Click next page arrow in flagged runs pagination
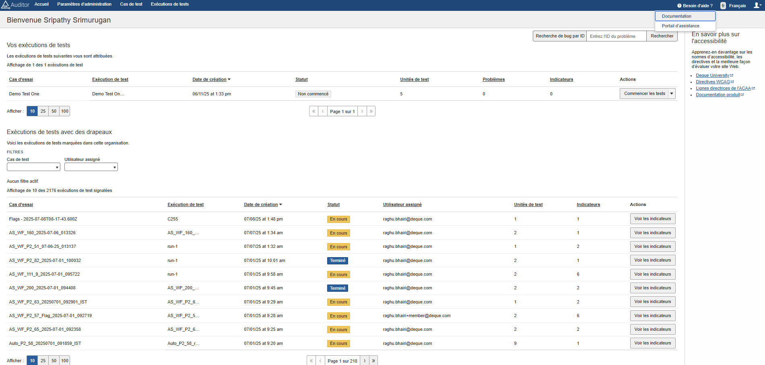This screenshot has height=365, width=765. tap(365, 361)
